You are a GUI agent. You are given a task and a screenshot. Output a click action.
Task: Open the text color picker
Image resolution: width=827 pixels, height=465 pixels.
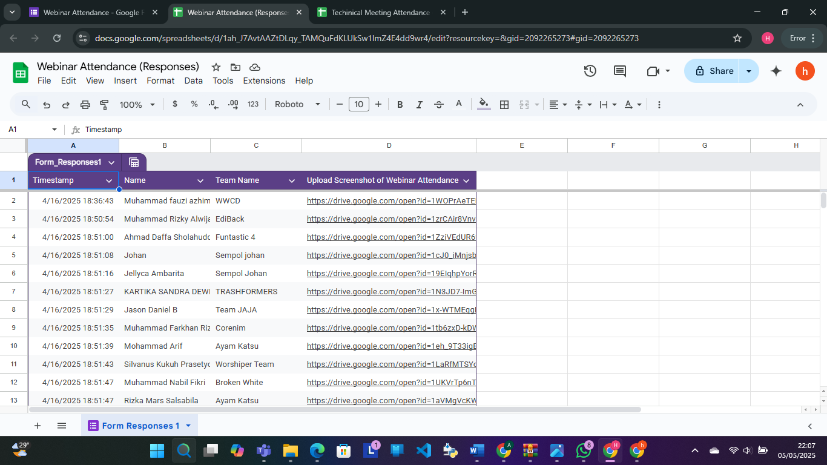(x=459, y=104)
